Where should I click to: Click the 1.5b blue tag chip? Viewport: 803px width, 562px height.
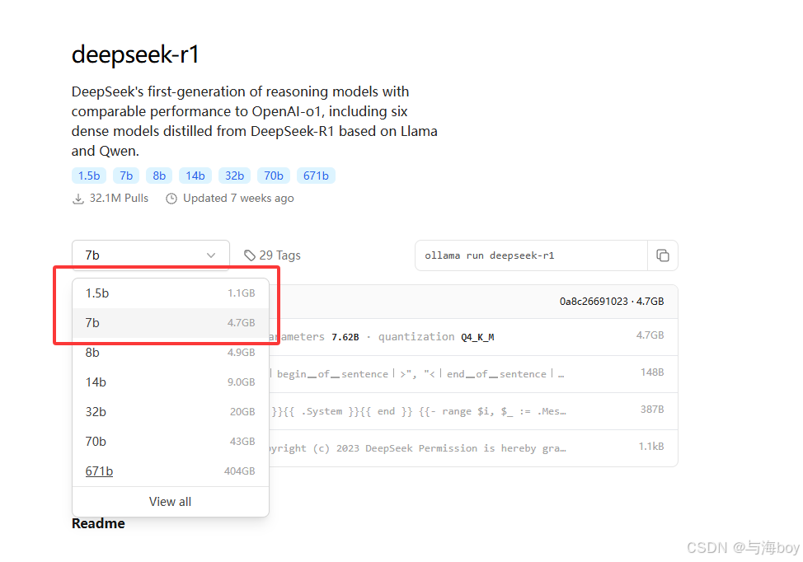89,176
